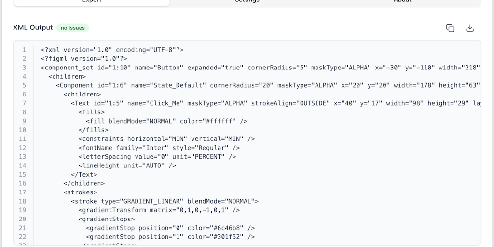This screenshot has height=247, width=494.
Task: Select the Export tab
Action: (92, 1)
